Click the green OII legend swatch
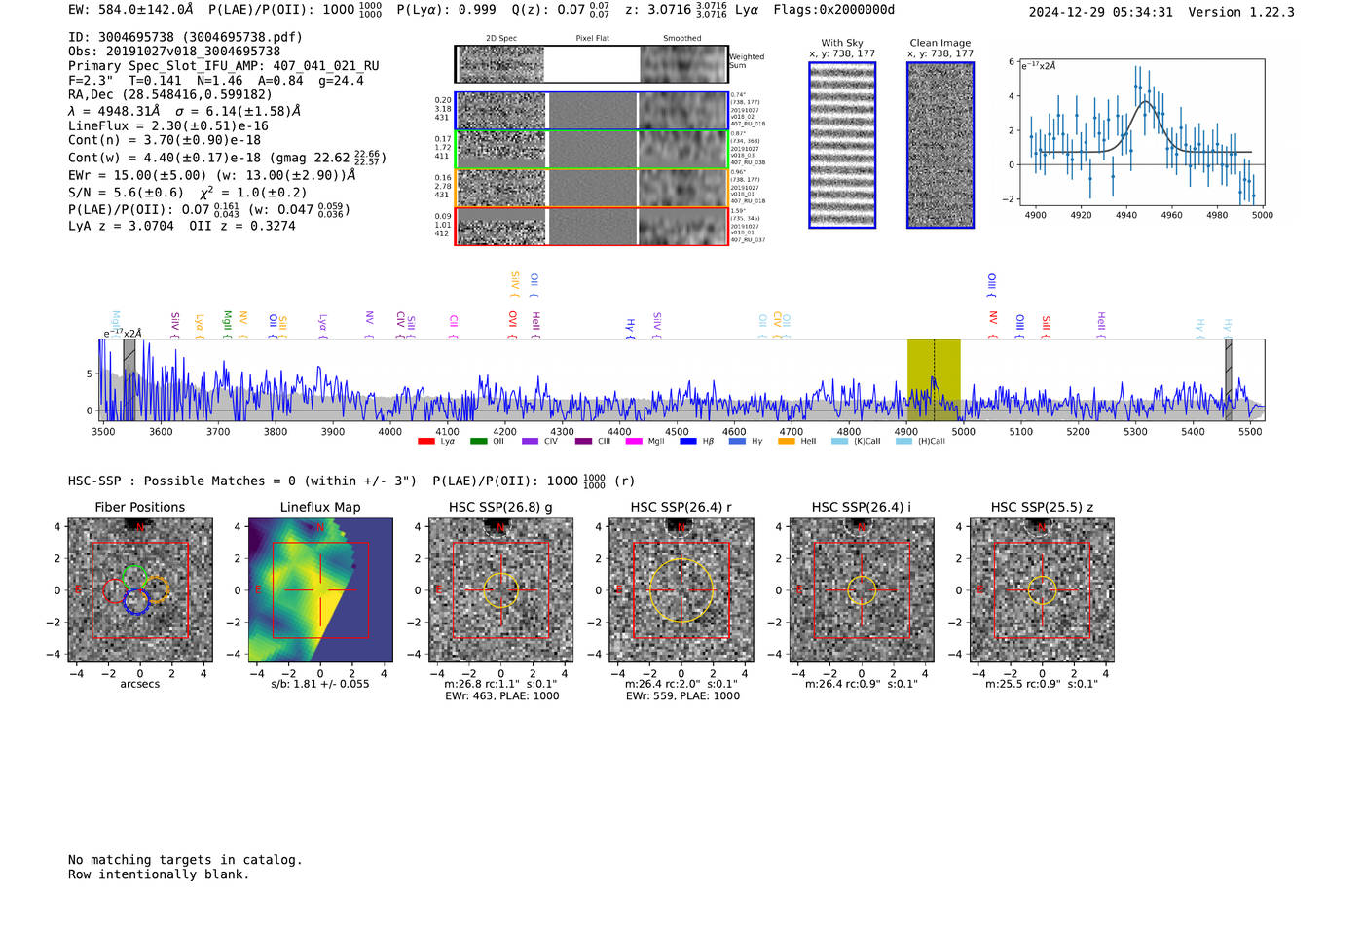Screen dimensions: 1363x927 click(x=478, y=442)
